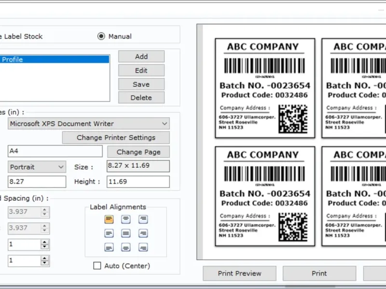Viewport: 386px width, 289px height.
Task: Click the Edit profile button
Action: [141, 70]
